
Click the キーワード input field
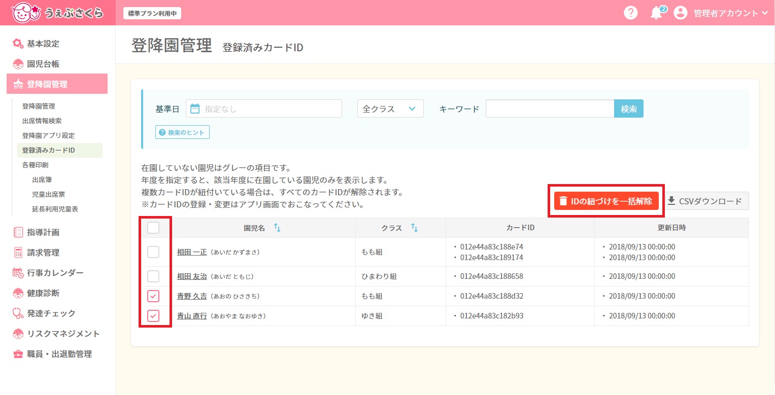[550, 109]
